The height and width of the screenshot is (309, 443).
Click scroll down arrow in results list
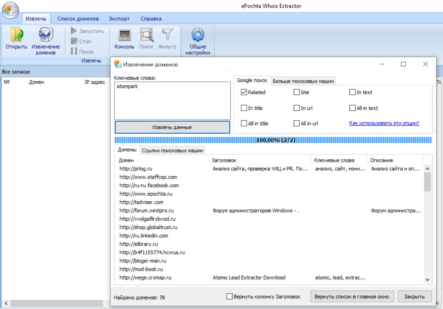[x=427, y=280]
